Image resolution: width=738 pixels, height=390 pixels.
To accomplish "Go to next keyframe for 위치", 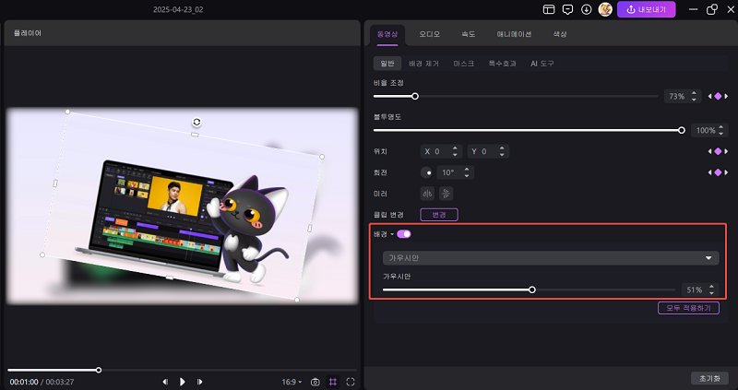I will point(726,151).
